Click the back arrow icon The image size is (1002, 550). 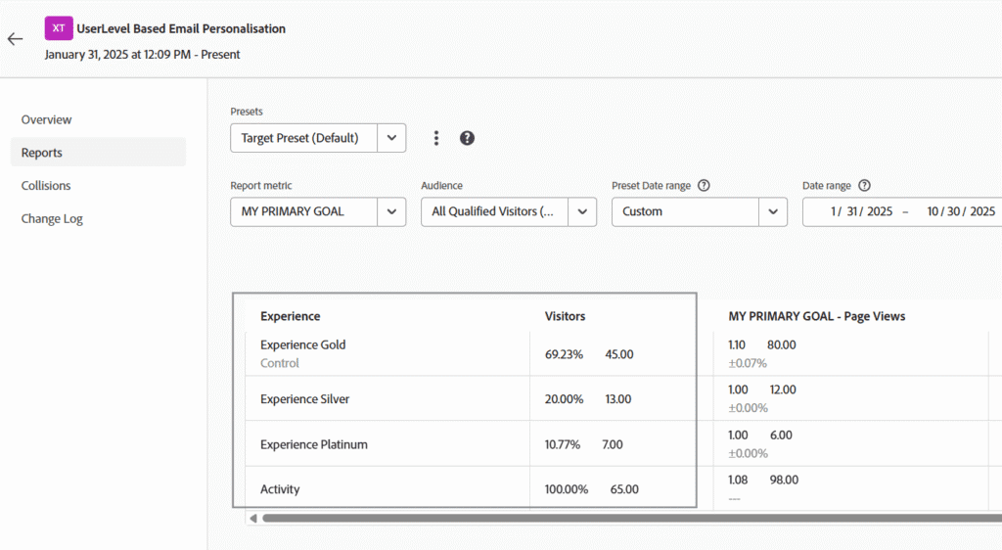(x=15, y=39)
